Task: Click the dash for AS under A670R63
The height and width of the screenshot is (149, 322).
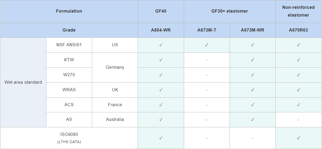Action: [298, 120]
